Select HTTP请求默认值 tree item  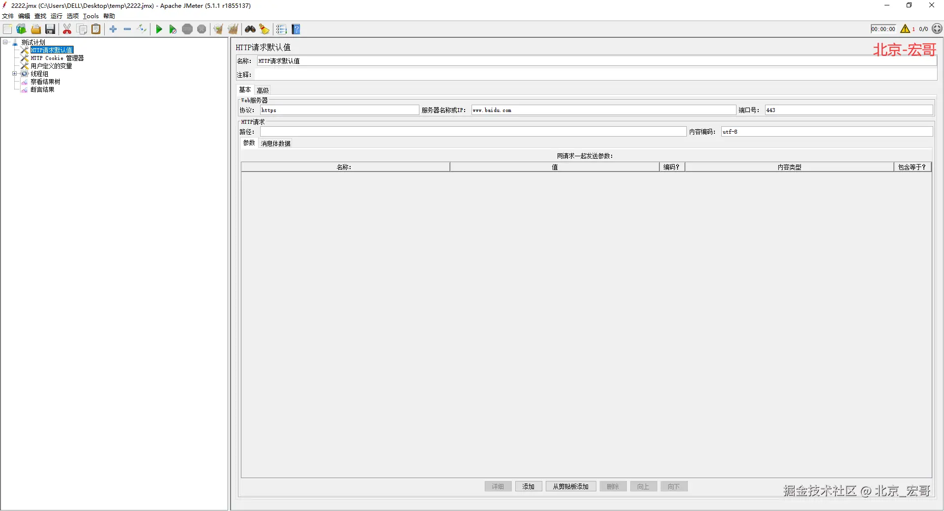(x=52, y=50)
